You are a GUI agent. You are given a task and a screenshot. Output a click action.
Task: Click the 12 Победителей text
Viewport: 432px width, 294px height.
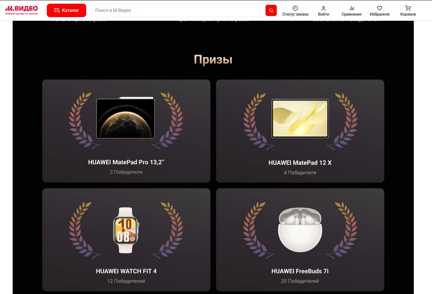[x=126, y=281]
